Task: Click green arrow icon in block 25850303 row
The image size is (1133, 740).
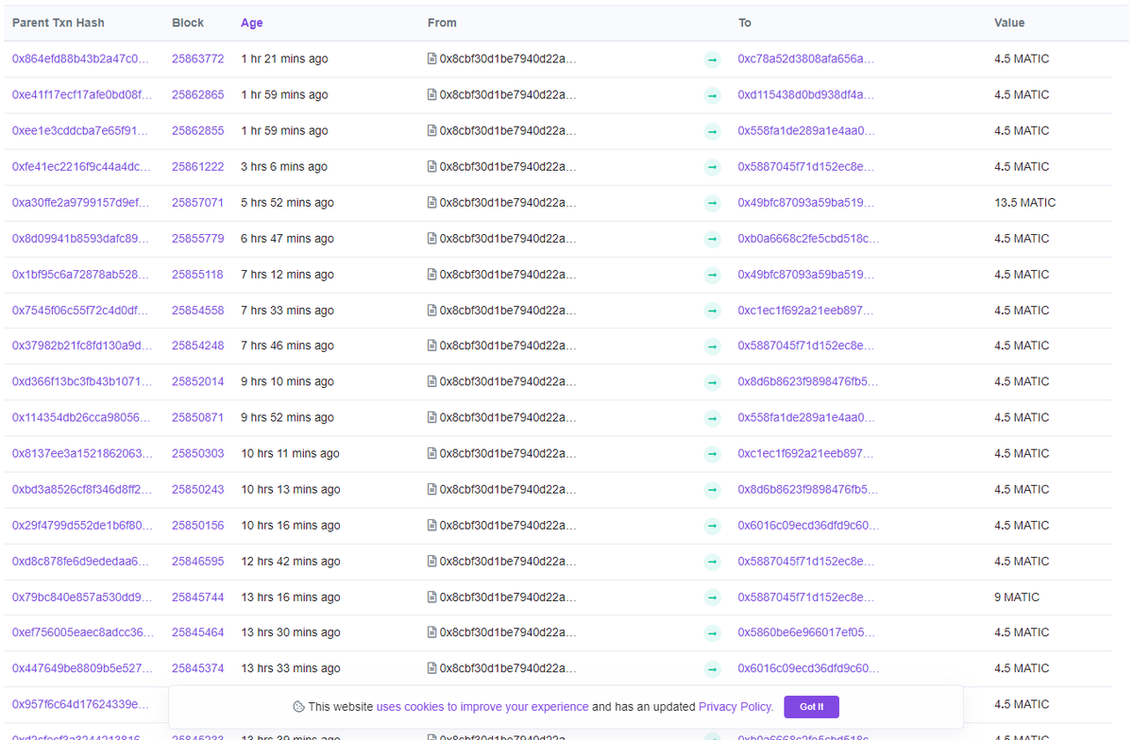Action: pos(713,454)
